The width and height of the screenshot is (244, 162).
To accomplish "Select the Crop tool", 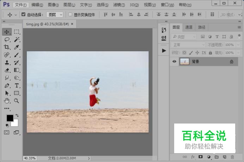I will tap(7, 47).
